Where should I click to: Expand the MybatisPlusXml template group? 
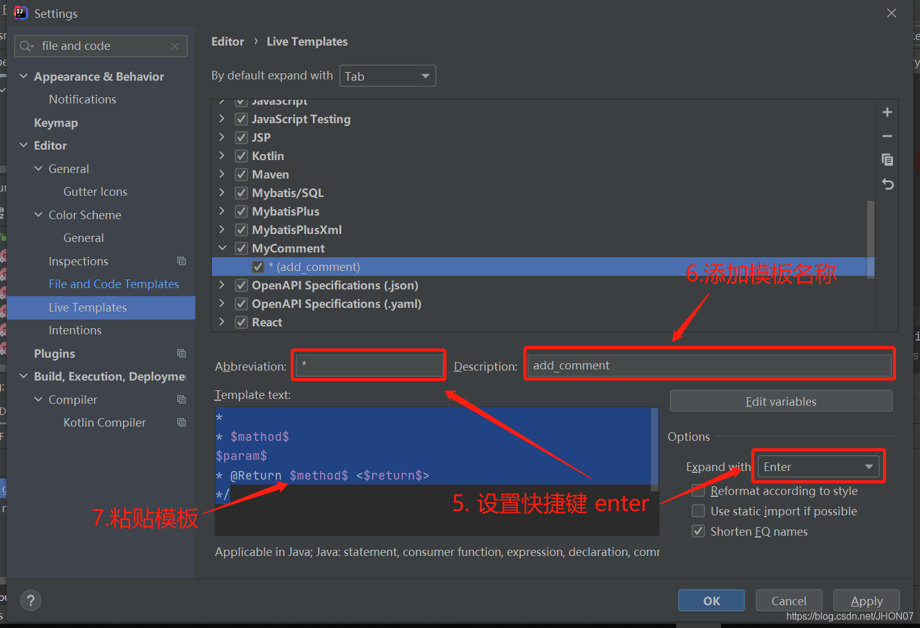pyautogui.click(x=222, y=230)
